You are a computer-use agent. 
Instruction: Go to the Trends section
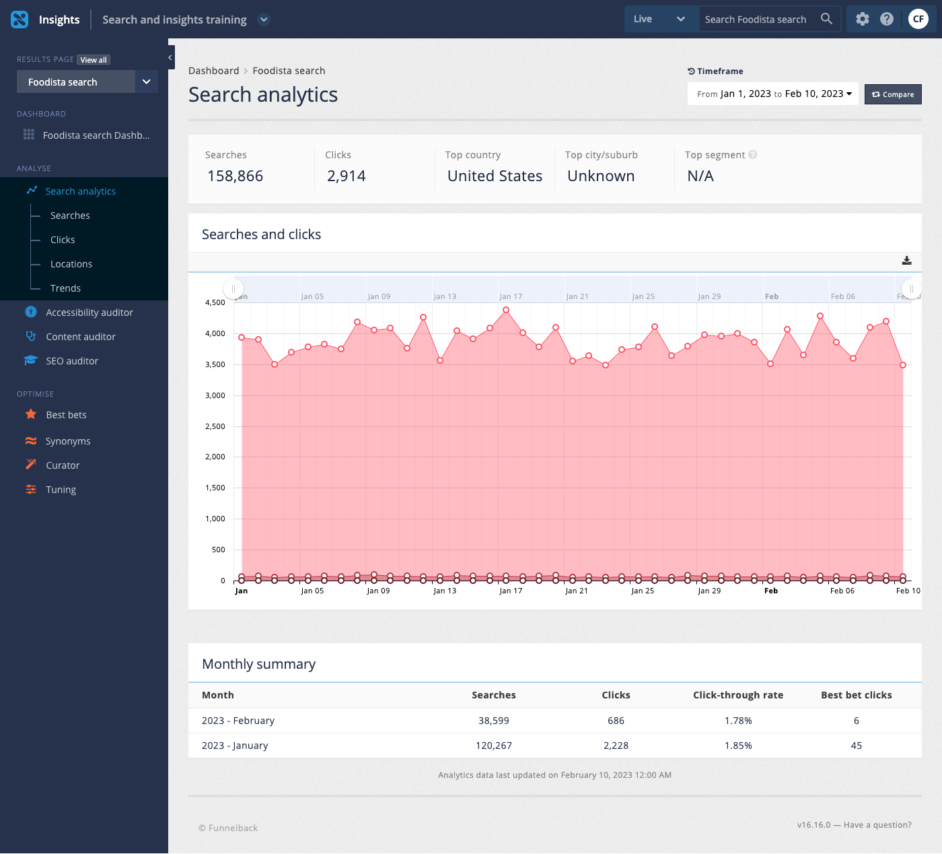(65, 288)
